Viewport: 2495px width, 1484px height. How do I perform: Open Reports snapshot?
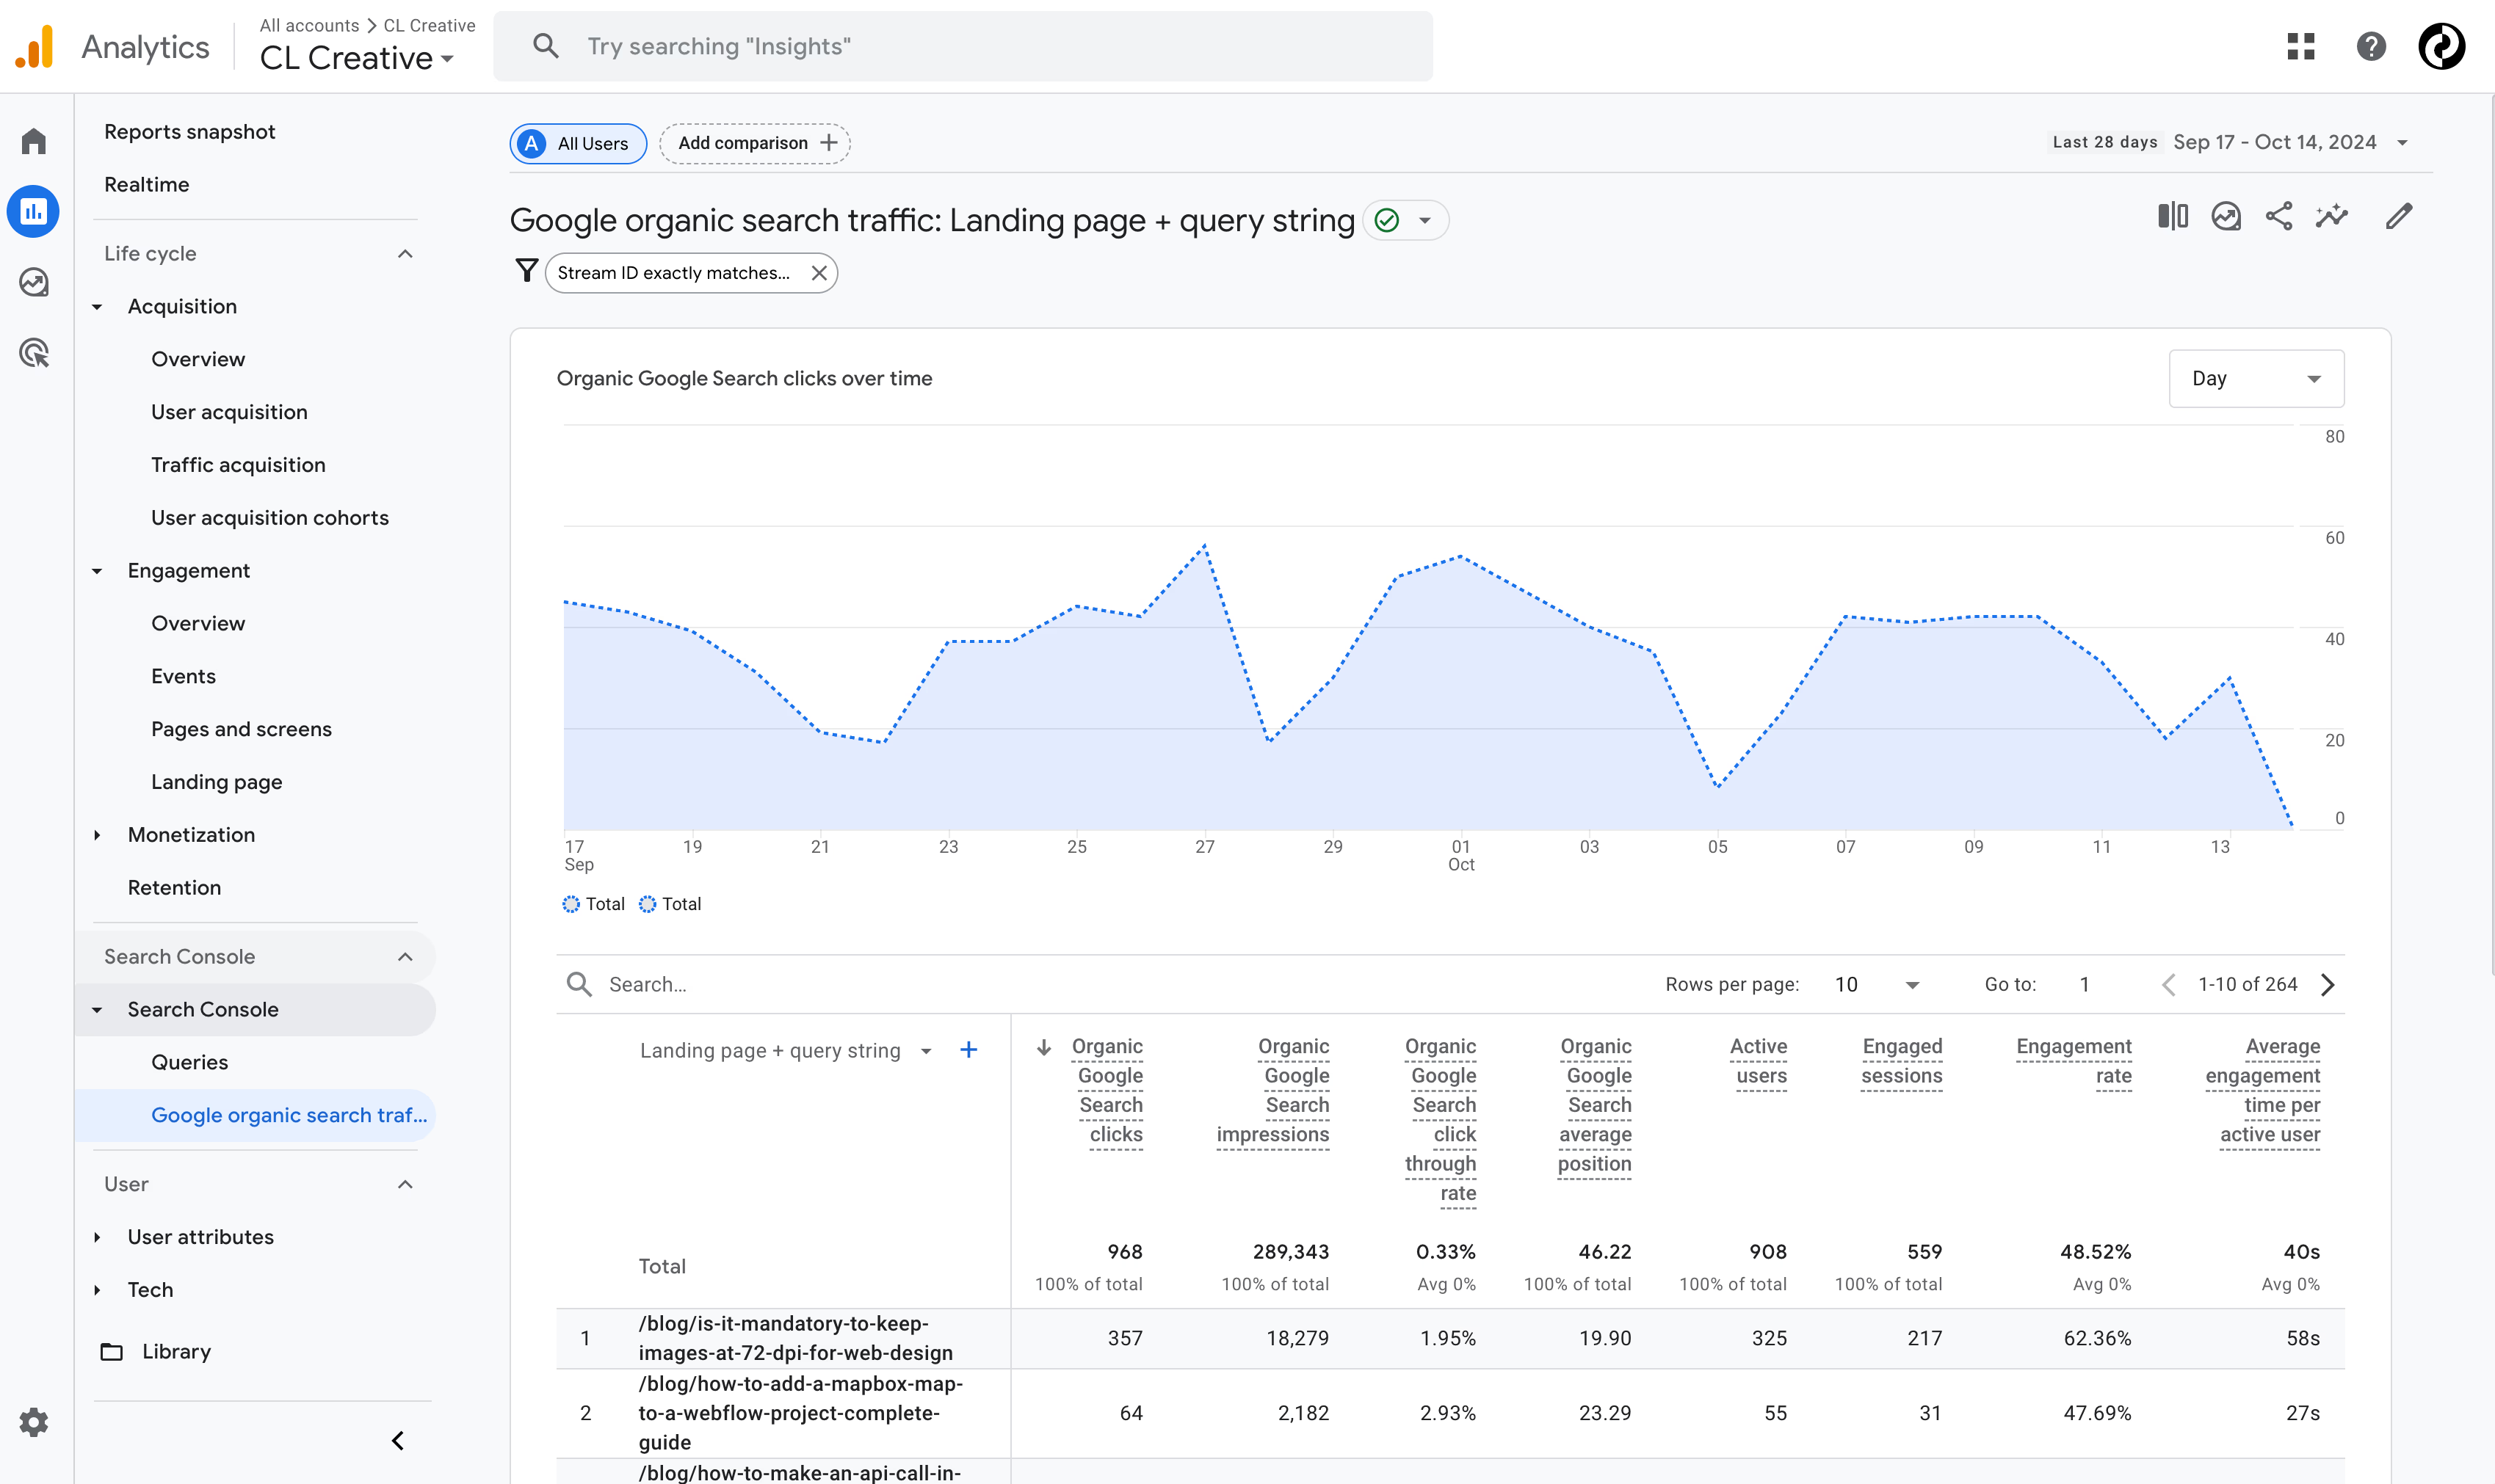pyautogui.click(x=189, y=132)
